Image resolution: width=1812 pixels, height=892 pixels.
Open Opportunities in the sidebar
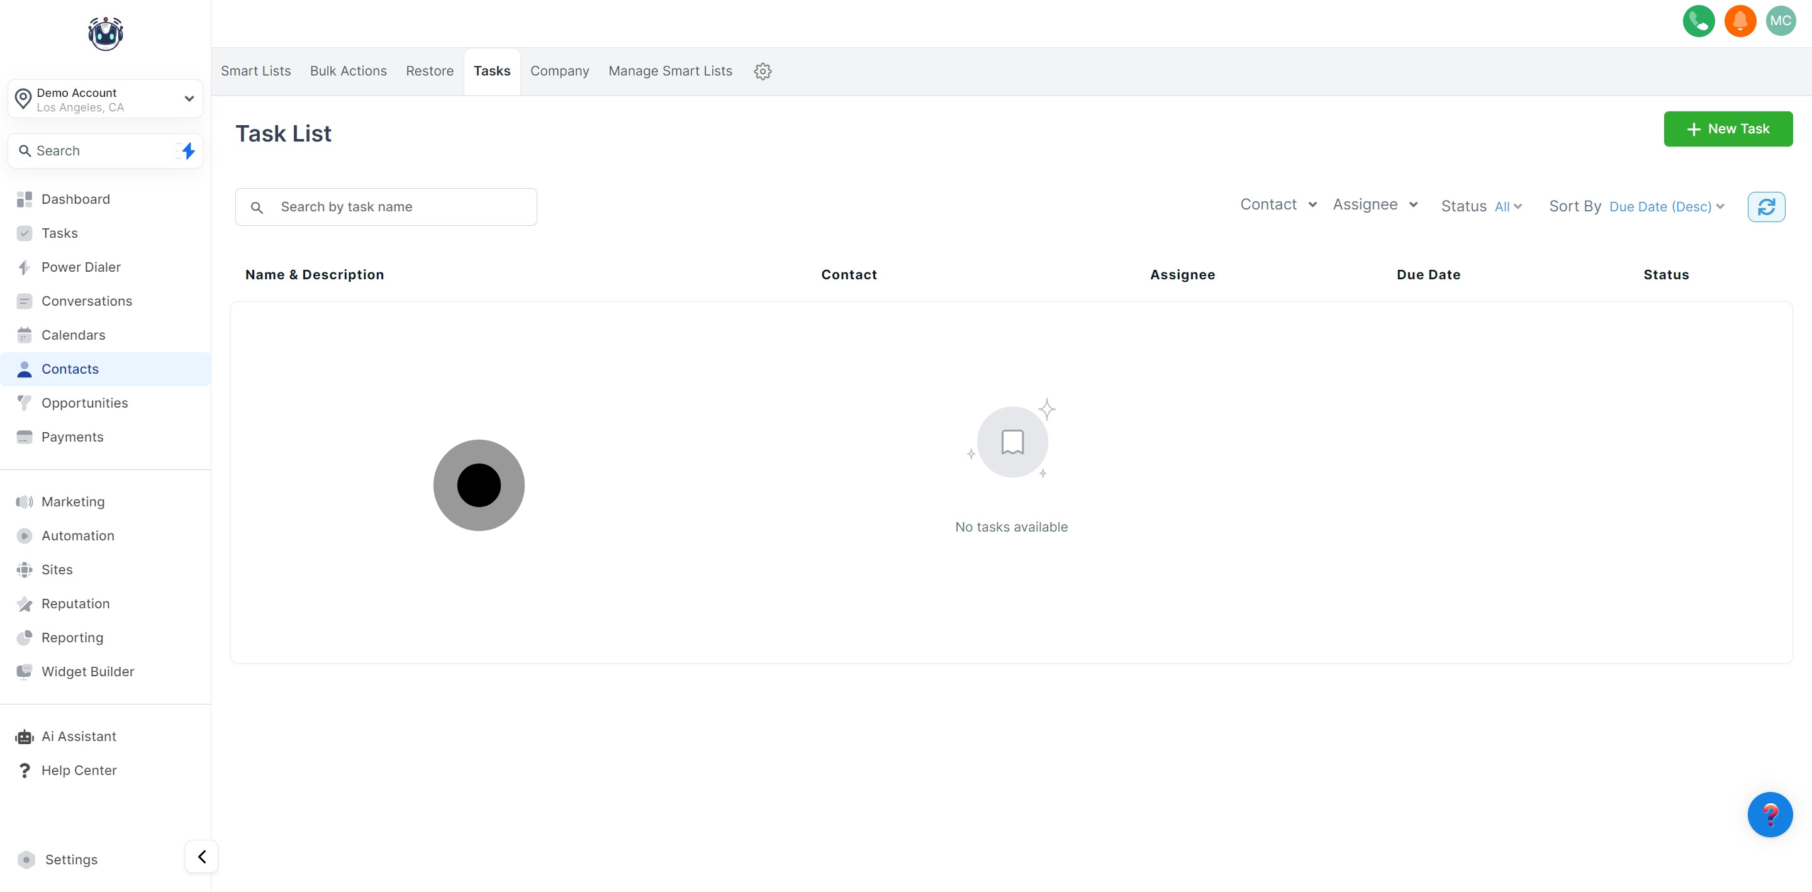pos(84,403)
